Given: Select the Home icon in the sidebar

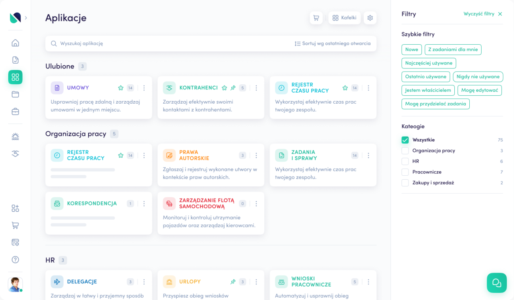Looking at the screenshot, I should [15, 43].
